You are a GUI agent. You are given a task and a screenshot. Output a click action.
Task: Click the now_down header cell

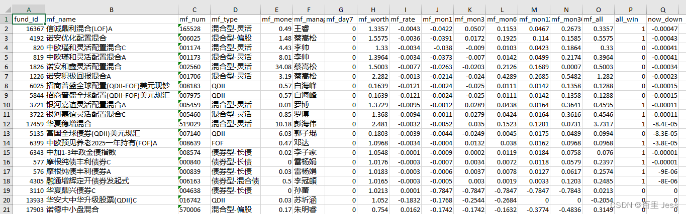[662, 19]
